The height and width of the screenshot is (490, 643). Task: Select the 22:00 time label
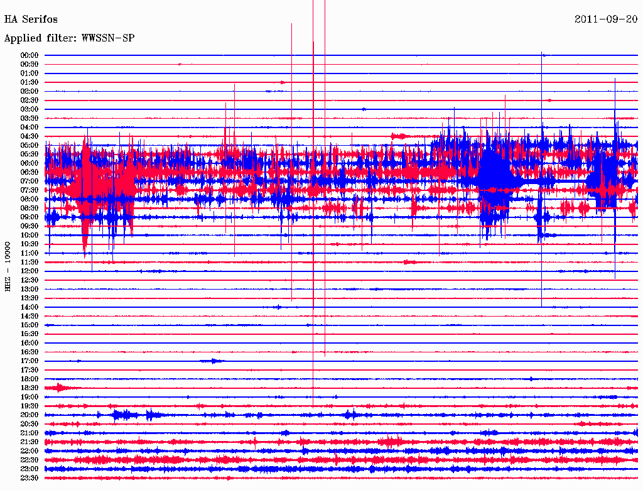coord(30,451)
